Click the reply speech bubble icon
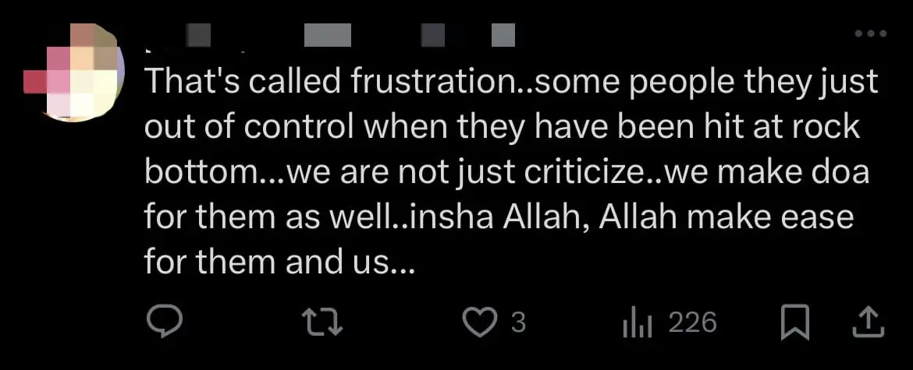Image resolution: width=913 pixels, height=370 pixels. 165,322
